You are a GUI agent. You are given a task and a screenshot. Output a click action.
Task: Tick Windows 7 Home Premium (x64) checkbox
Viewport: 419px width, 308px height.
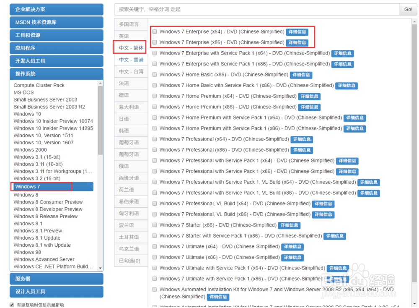(x=155, y=96)
